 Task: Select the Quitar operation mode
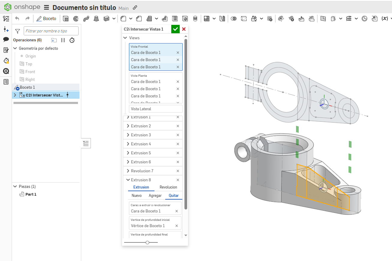coord(174,195)
